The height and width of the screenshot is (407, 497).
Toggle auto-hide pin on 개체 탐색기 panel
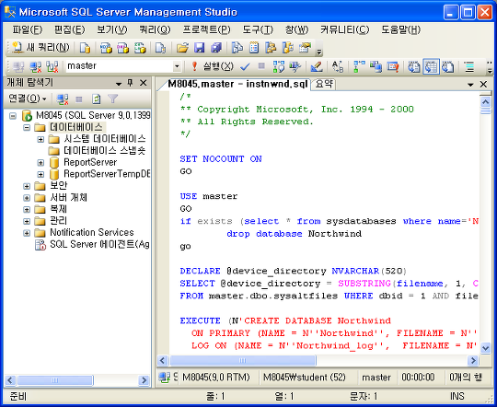click(130, 83)
